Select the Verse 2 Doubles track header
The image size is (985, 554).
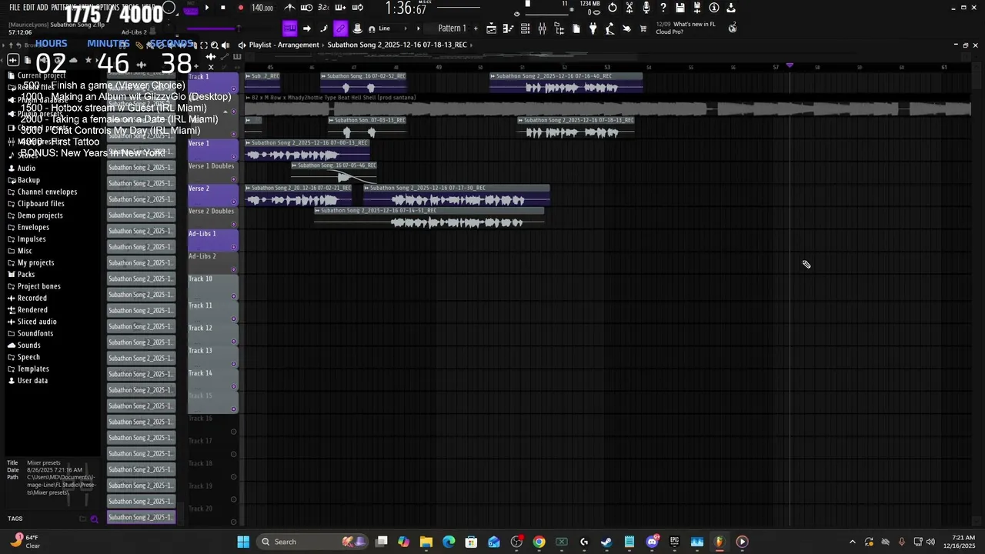click(212, 217)
